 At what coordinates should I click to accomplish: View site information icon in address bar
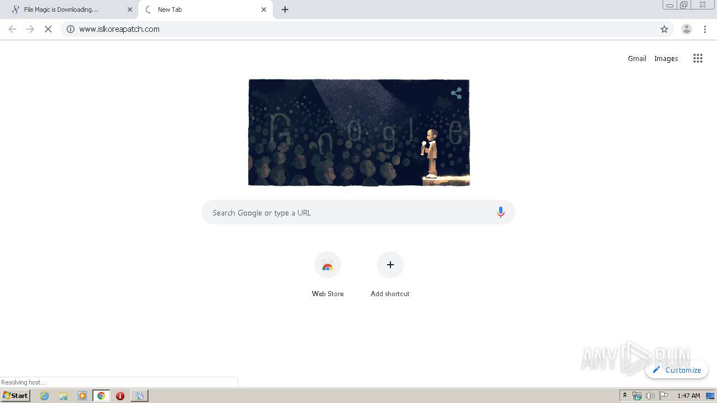tap(71, 29)
